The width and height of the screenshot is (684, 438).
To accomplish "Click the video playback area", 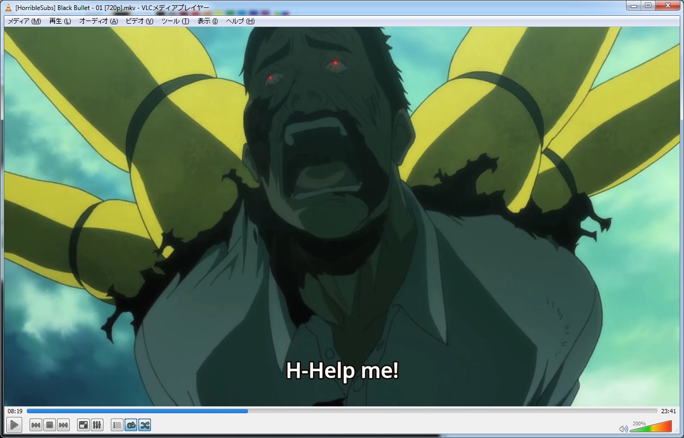I will [342, 216].
